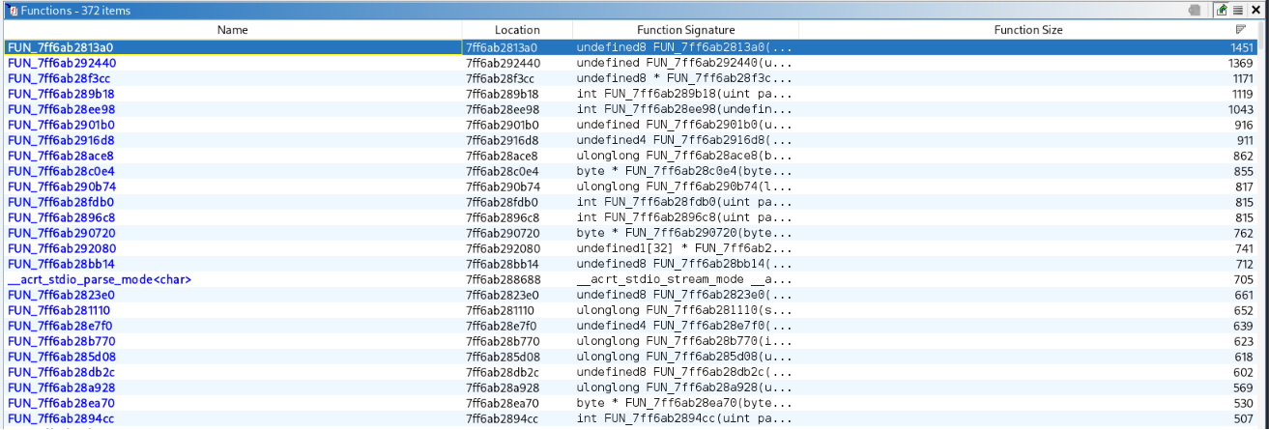This screenshot has height=430, width=1269.
Task: Click function size value 916
Action: click(x=1244, y=125)
